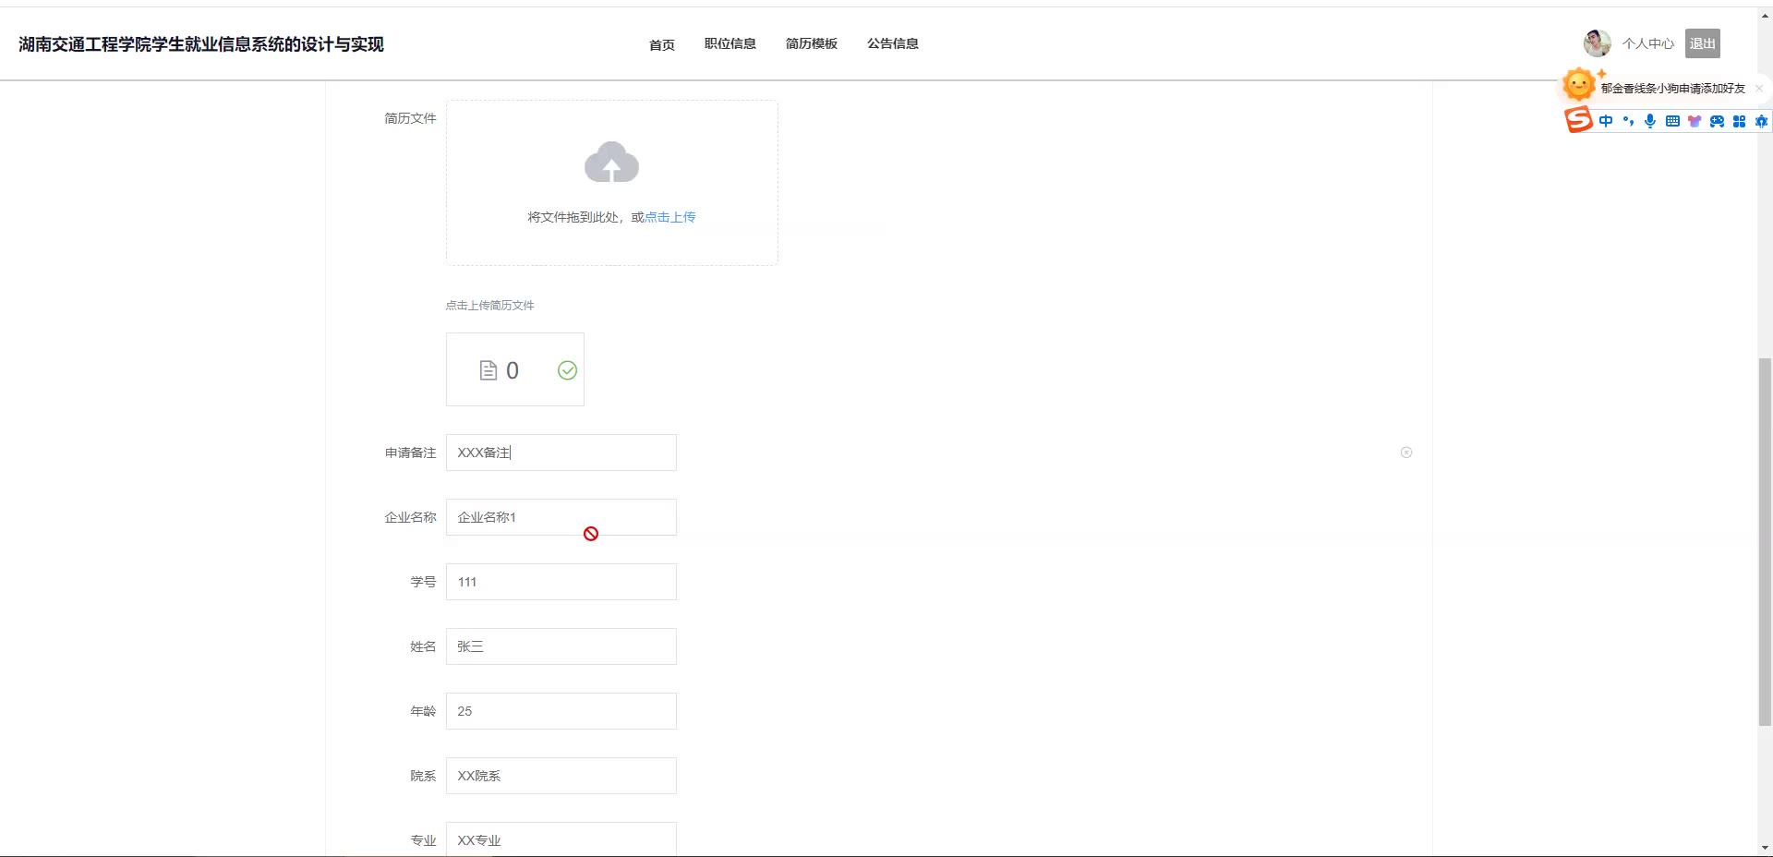Open the Sogou skin shirt icon
Image resolution: width=1773 pixels, height=857 pixels.
(1695, 121)
